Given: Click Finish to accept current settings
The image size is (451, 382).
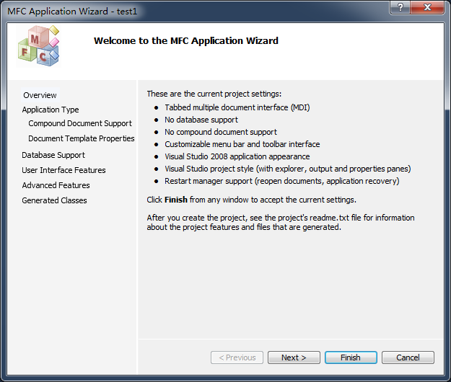Looking at the screenshot, I should pyautogui.click(x=351, y=357).
